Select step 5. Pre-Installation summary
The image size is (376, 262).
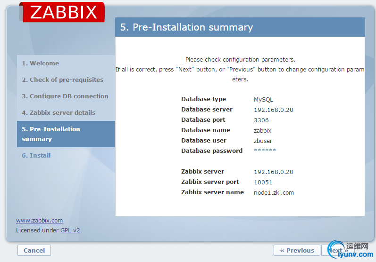[66, 134]
